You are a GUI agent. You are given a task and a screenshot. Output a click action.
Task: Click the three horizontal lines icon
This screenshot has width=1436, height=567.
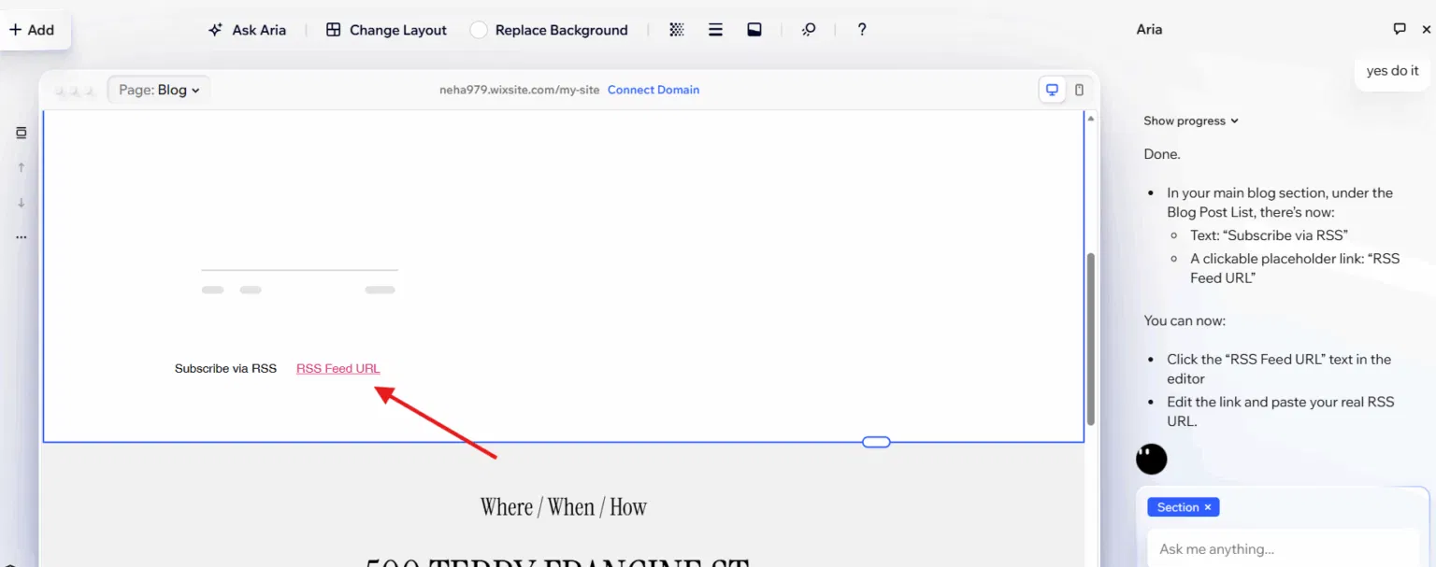[x=715, y=30]
